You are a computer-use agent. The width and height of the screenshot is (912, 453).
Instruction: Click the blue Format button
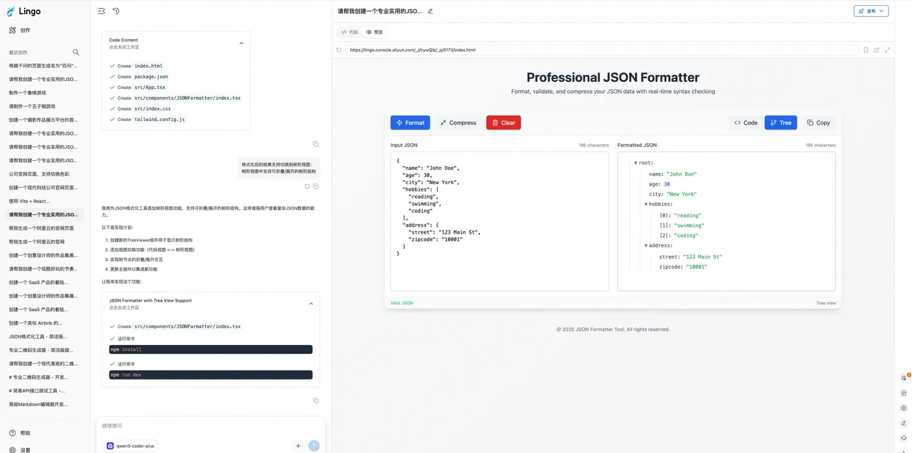[x=410, y=122]
